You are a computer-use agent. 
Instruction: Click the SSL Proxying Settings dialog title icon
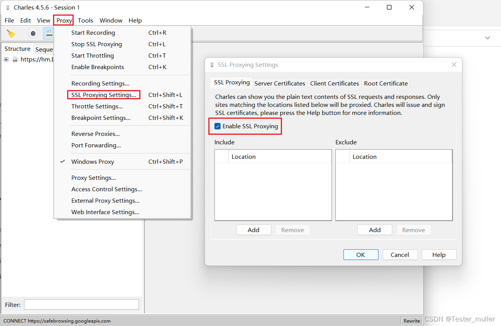212,65
